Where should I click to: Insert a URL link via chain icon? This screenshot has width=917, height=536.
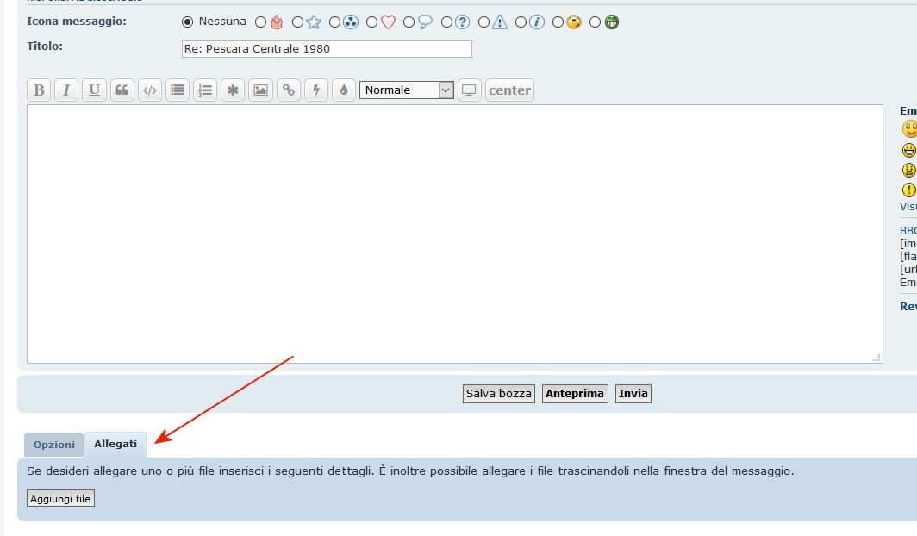point(288,90)
